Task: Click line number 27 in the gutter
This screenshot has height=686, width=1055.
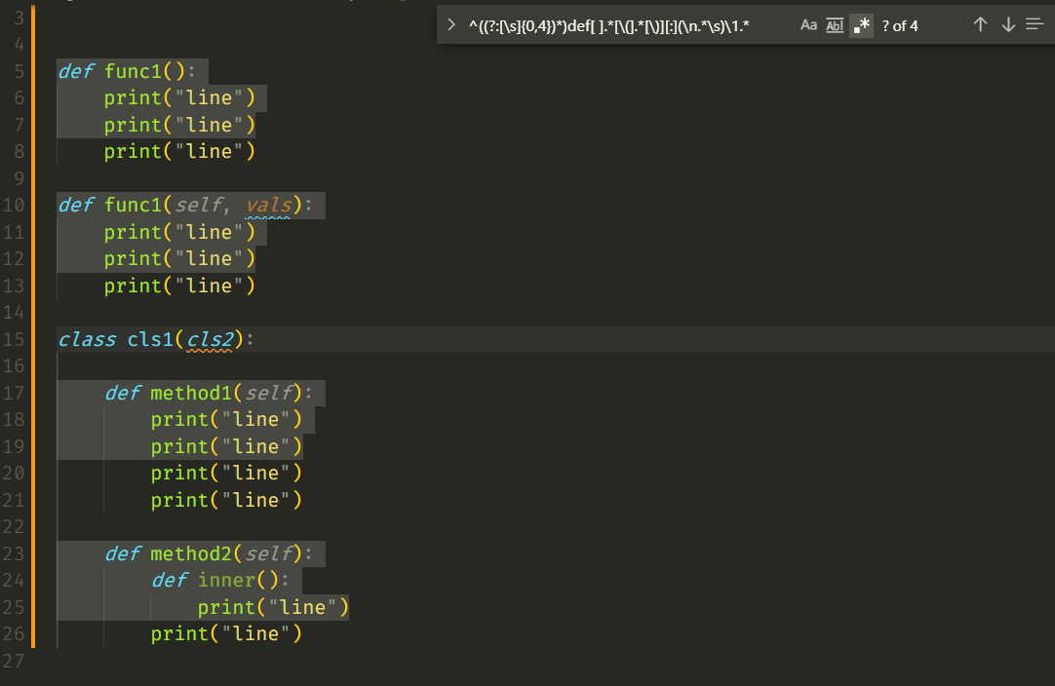Action: point(16,660)
